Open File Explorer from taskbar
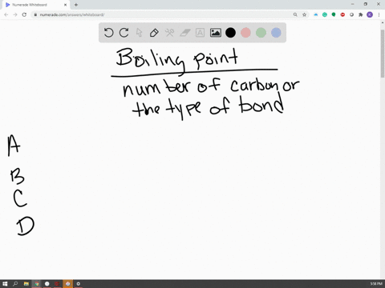Image resolution: width=385 pixels, height=288 pixels. (26, 284)
